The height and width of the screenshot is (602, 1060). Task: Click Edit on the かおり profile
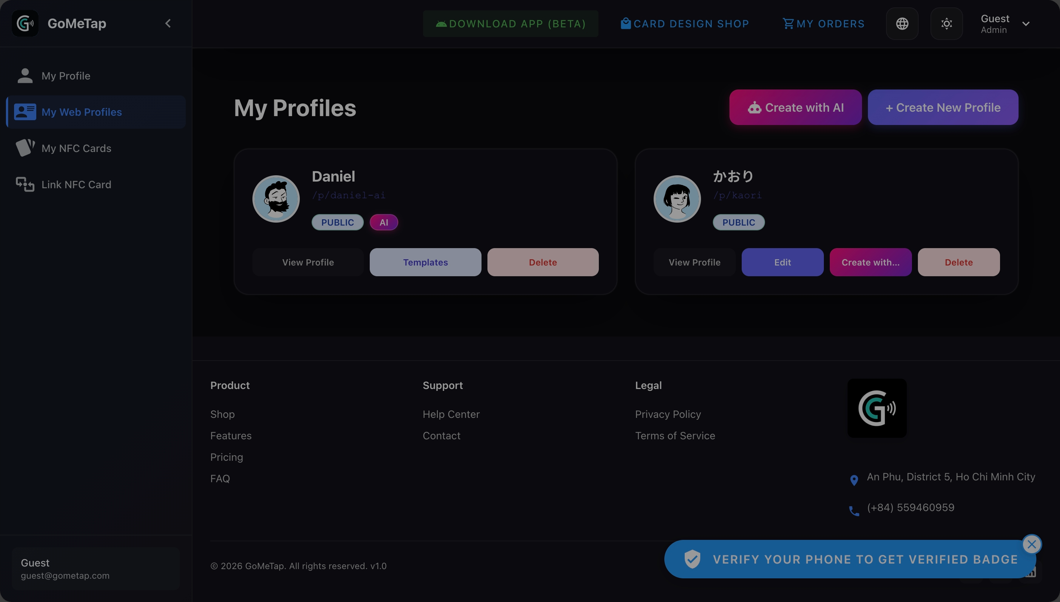[x=782, y=262]
